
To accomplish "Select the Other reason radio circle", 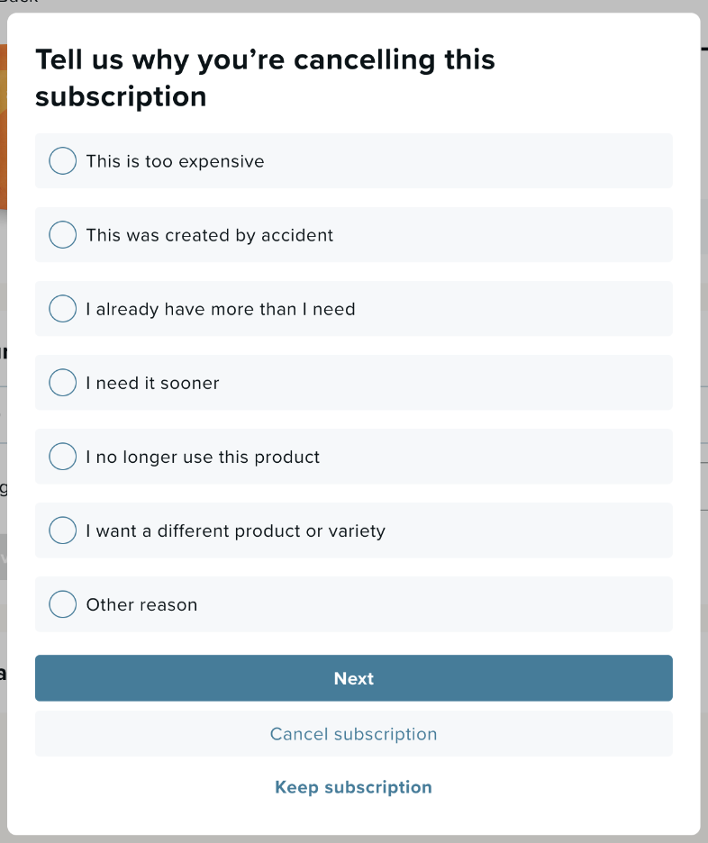I will [x=62, y=603].
